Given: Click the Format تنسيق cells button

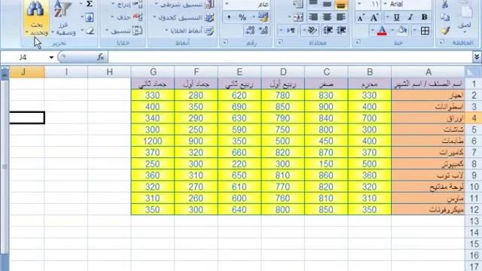Looking at the screenshot, I should (x=124, y=31).
